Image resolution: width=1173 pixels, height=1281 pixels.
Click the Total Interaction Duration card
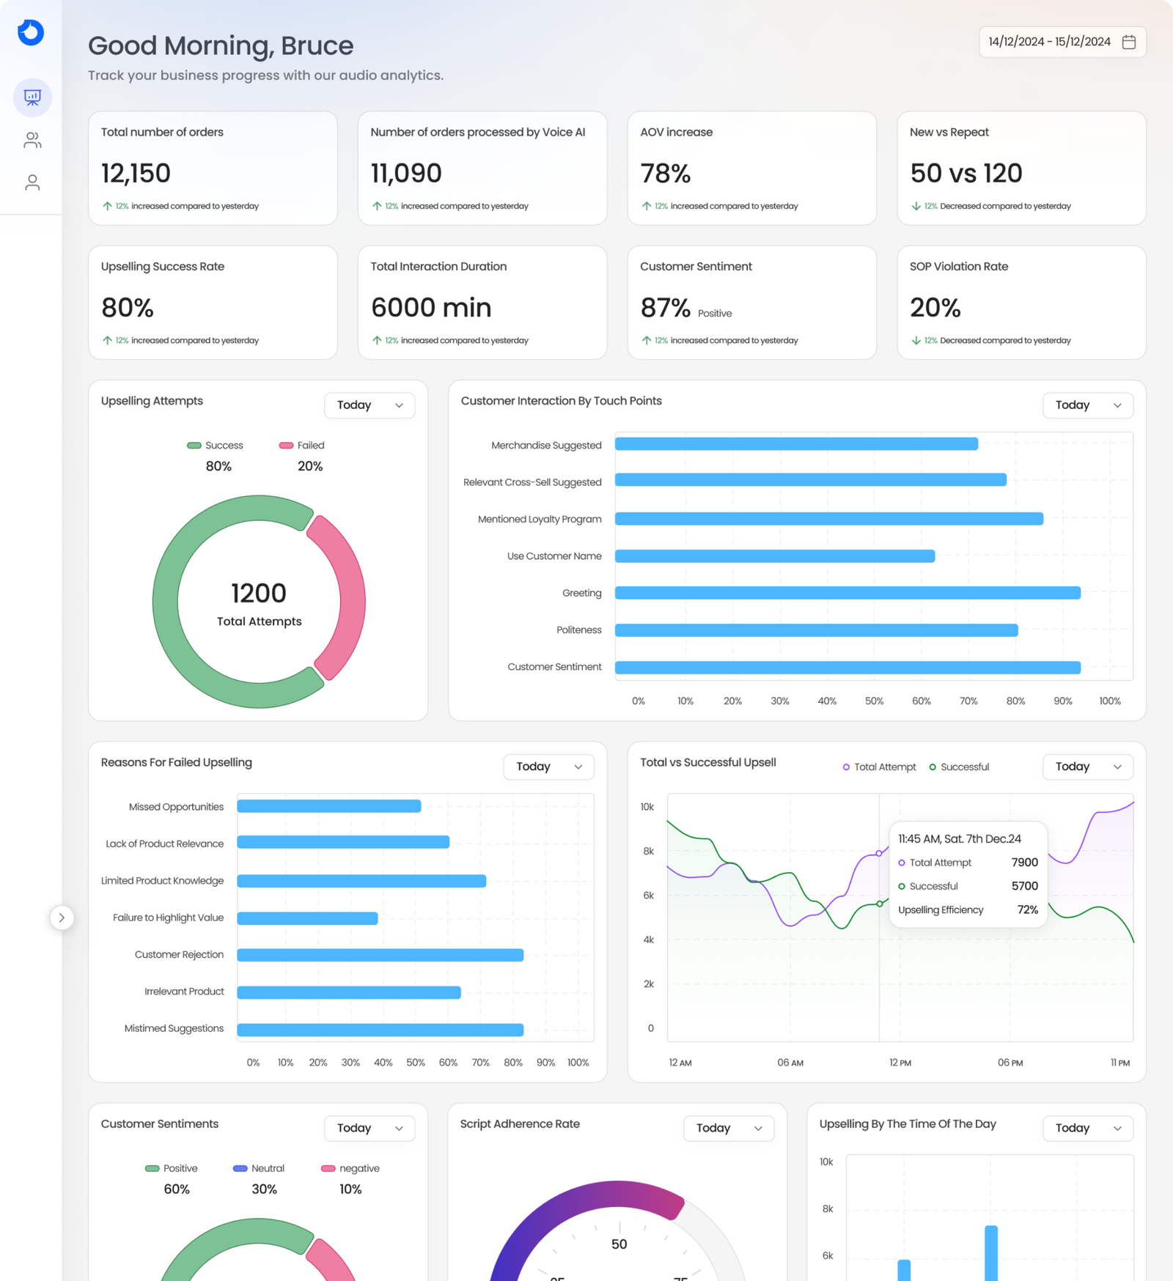482,303
